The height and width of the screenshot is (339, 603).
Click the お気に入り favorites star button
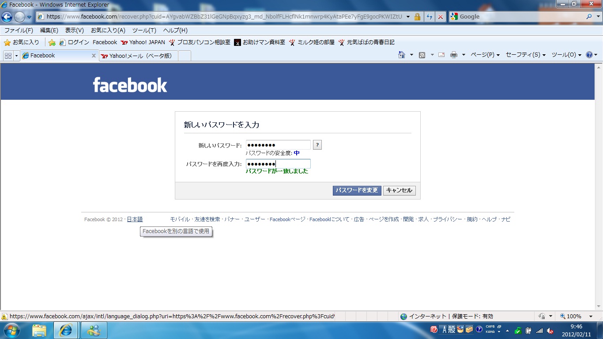coord(22,42)
